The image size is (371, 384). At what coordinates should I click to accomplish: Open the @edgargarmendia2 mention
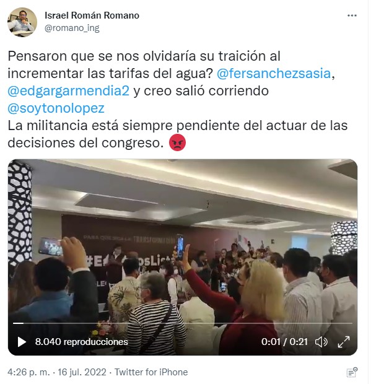click(x=68, y=91)
